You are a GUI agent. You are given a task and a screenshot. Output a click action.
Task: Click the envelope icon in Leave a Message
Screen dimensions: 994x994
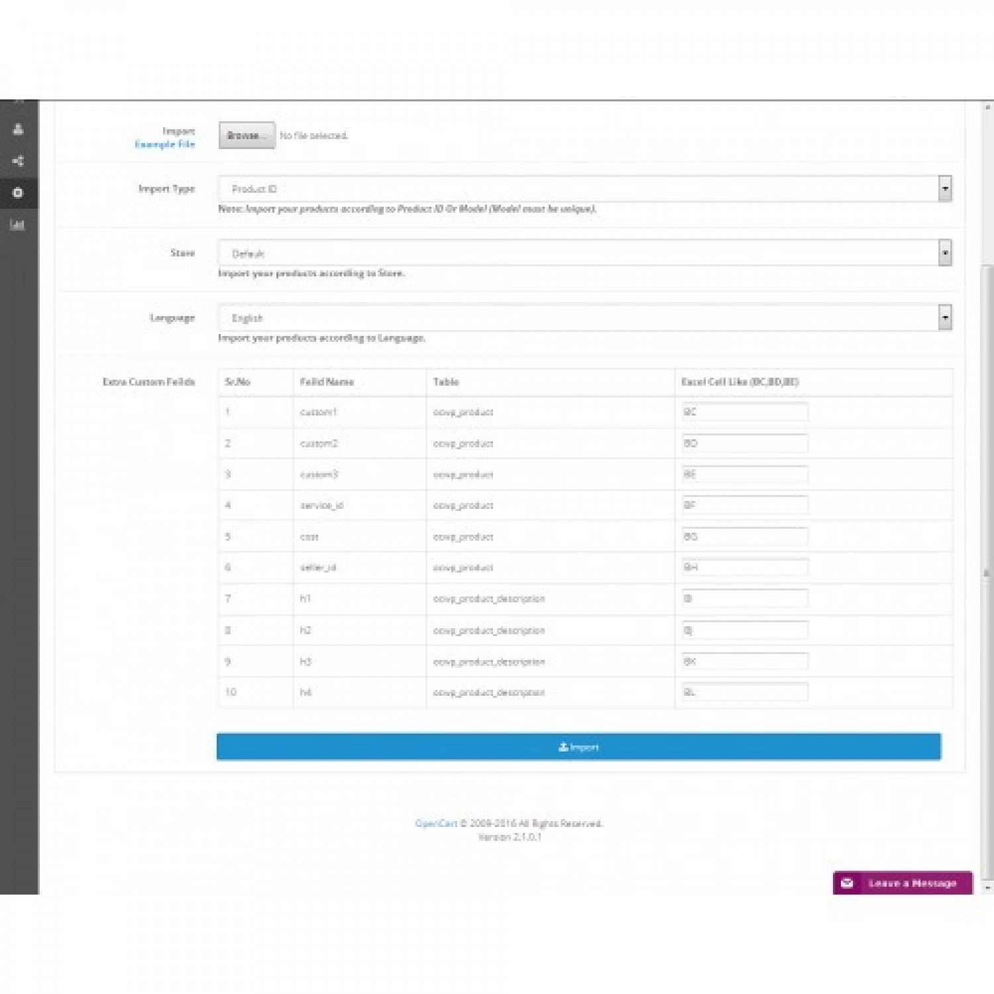coord(847,883)
